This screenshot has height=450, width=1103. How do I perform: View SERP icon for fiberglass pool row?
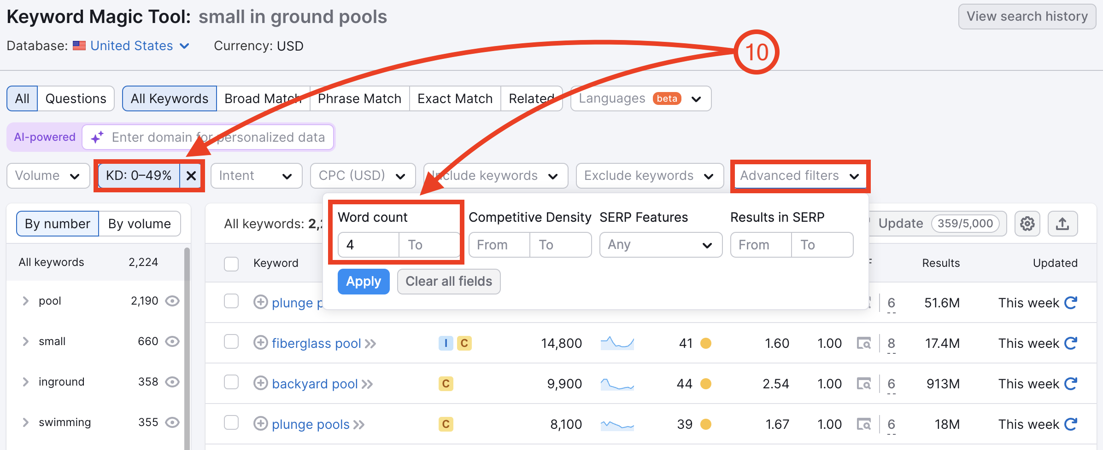[864, 343]
